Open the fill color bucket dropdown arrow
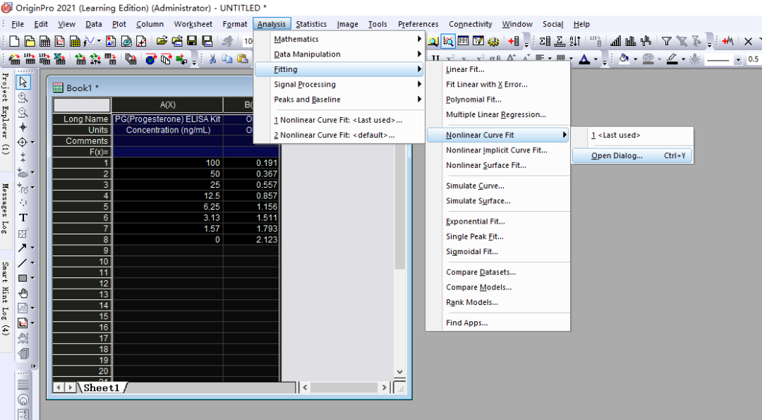 (635, 60)
